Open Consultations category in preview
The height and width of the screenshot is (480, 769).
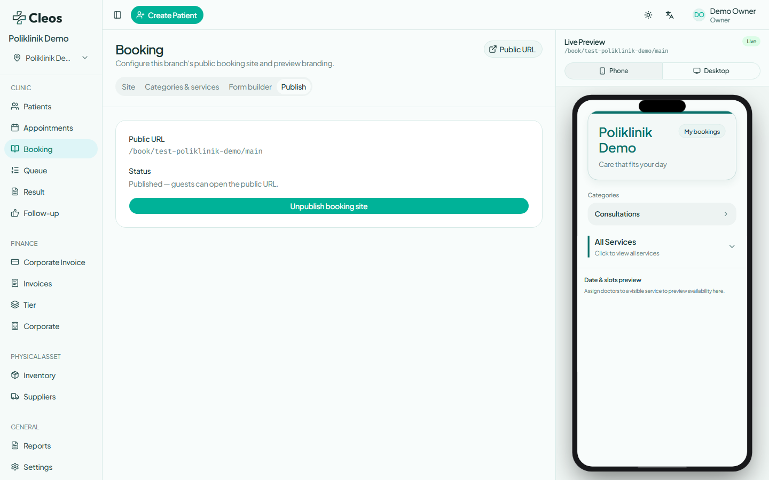pos(662,214)
